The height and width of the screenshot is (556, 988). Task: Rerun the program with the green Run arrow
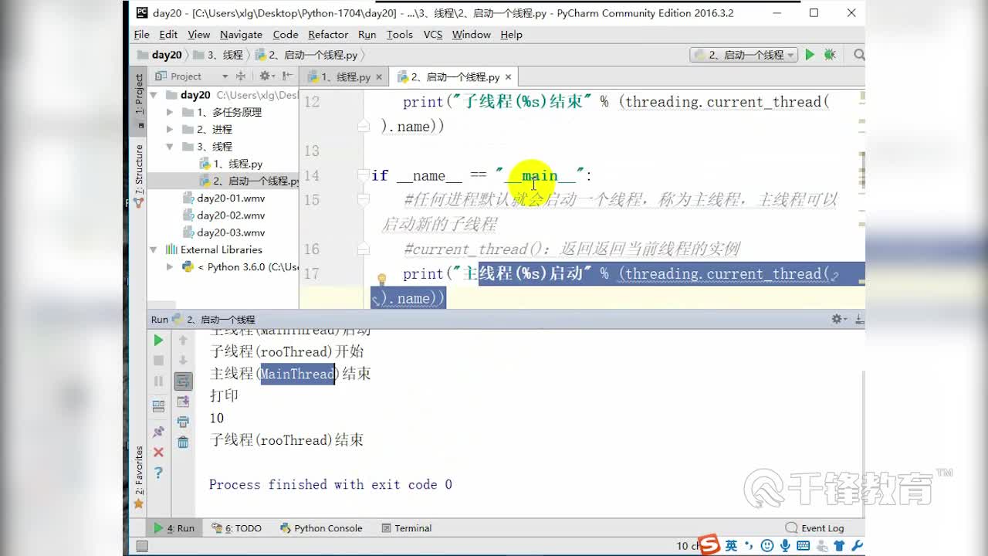[158, 340]
